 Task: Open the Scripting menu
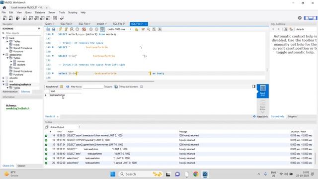coord(73,12)
